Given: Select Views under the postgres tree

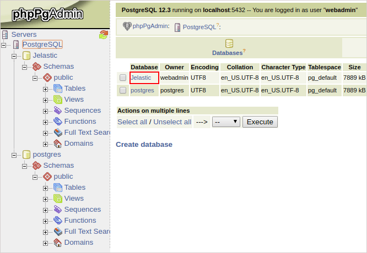Looking at the screenshot, I should coord(74,199).
